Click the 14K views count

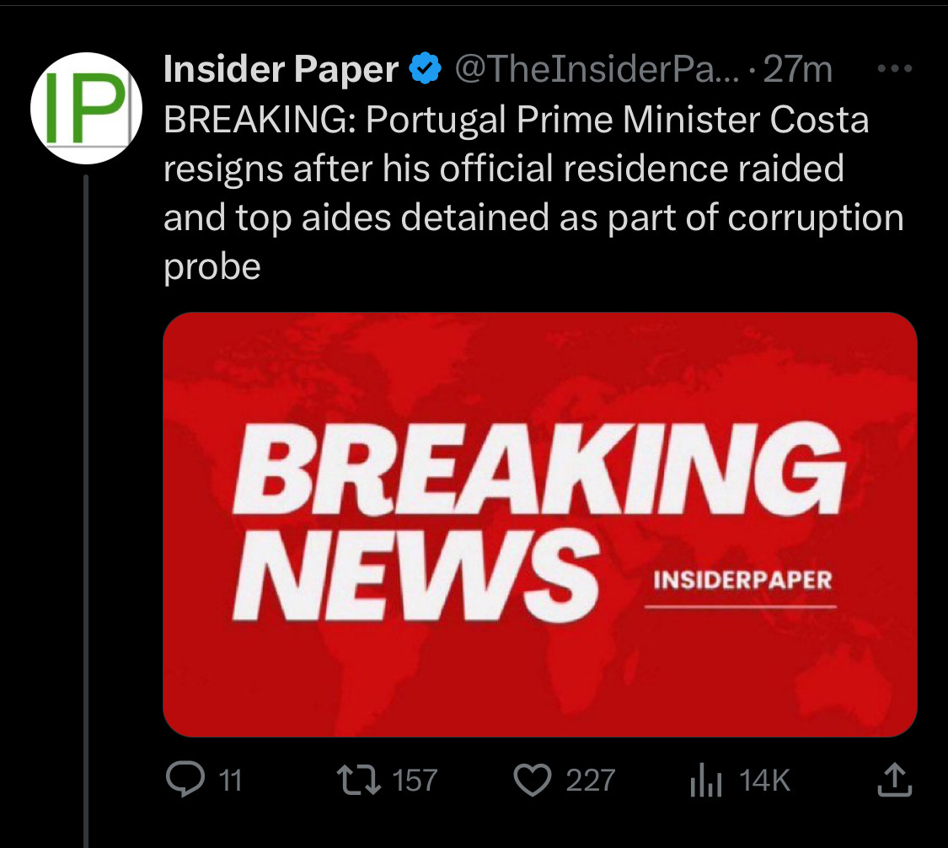764,781
